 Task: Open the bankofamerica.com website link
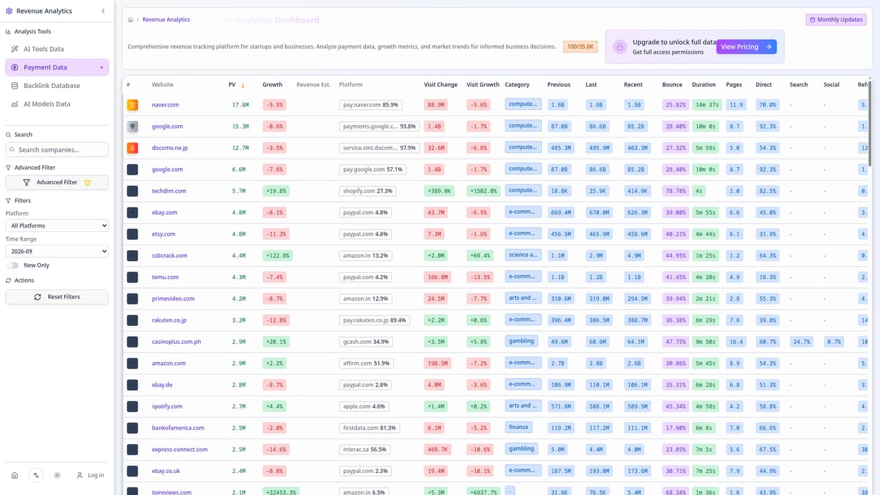(x=178, y=428)
